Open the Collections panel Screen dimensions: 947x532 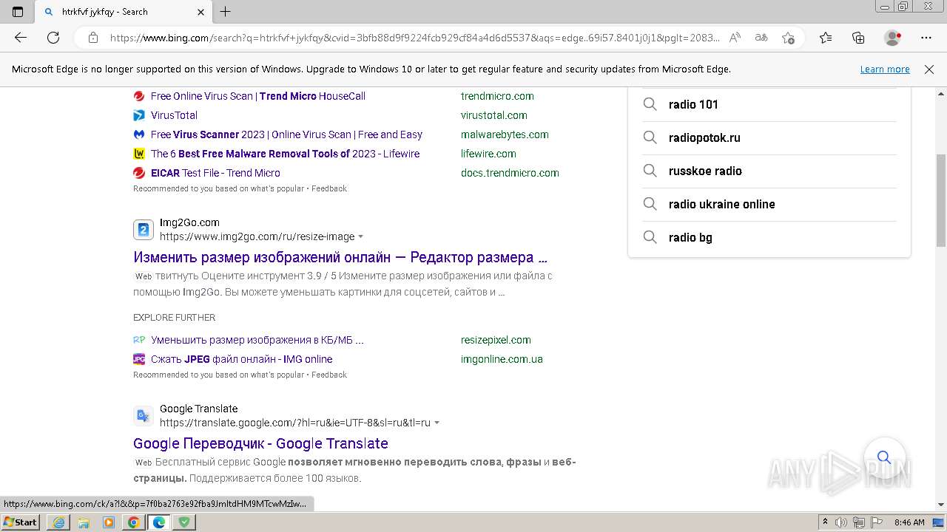858,38
